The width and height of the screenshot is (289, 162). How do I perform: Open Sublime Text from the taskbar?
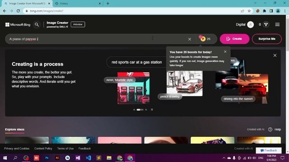pyautogui.click(x=99, y=158)
